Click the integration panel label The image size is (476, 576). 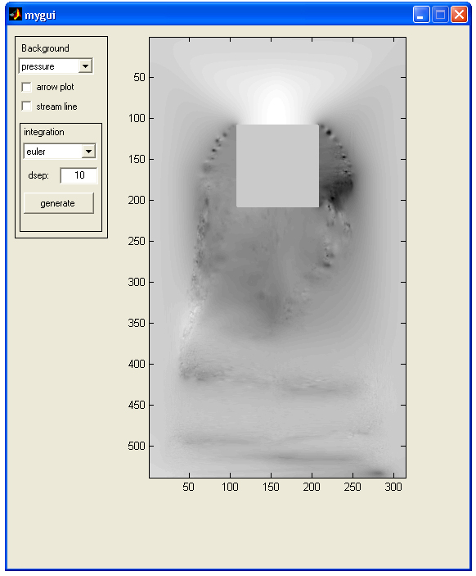(x=44, y=132)
